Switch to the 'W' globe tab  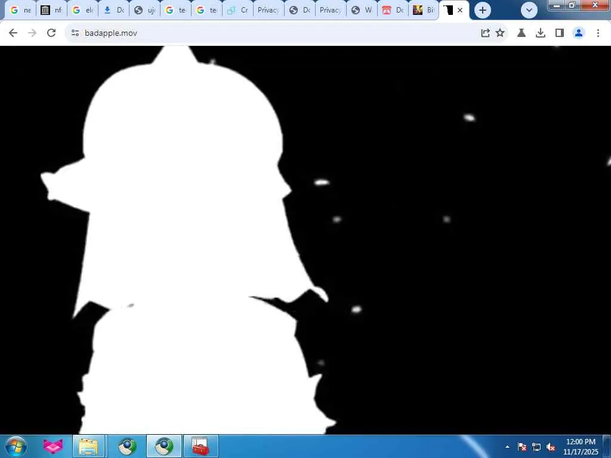tap(362, 10)
